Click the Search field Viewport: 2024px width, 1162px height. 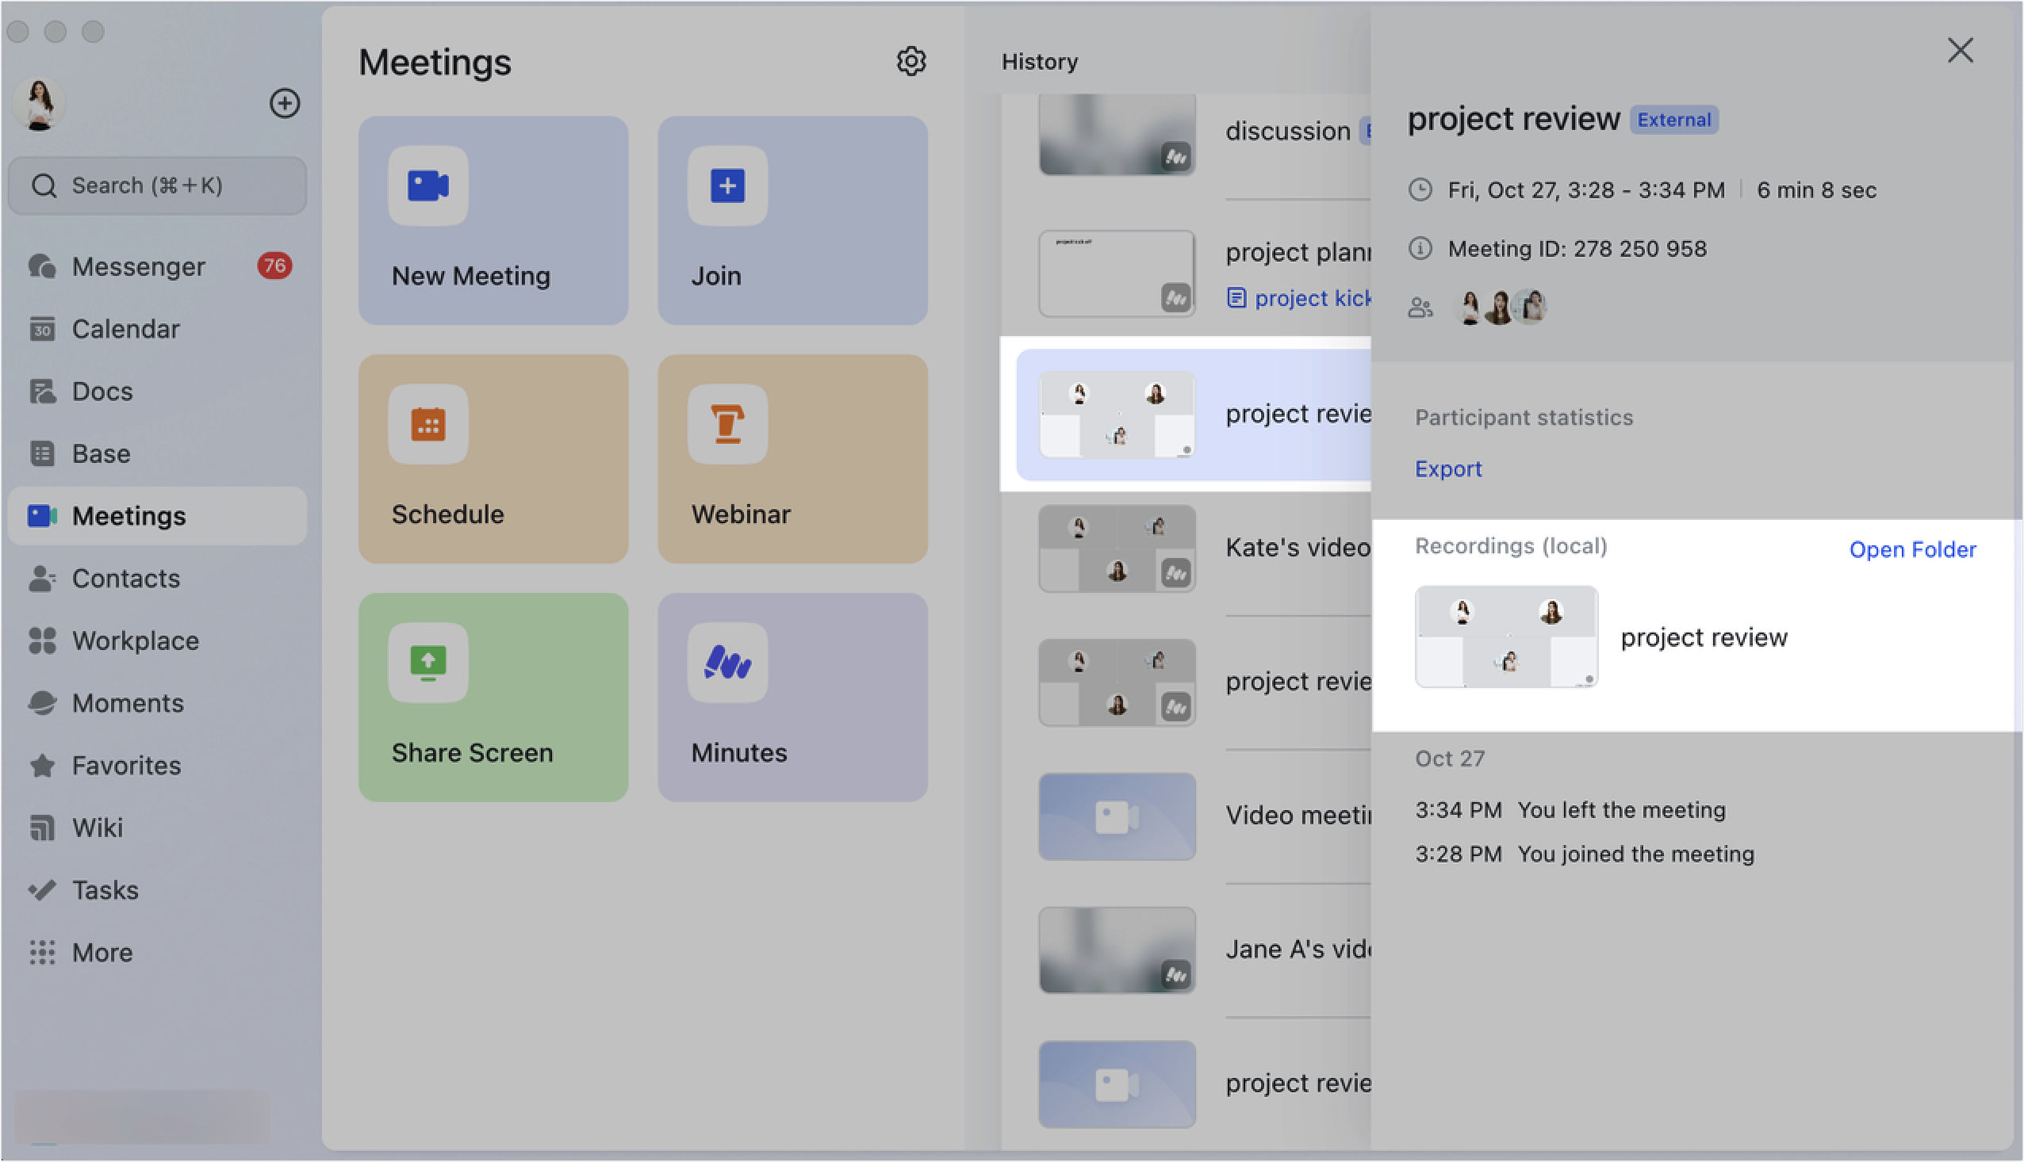click(157, 186)
